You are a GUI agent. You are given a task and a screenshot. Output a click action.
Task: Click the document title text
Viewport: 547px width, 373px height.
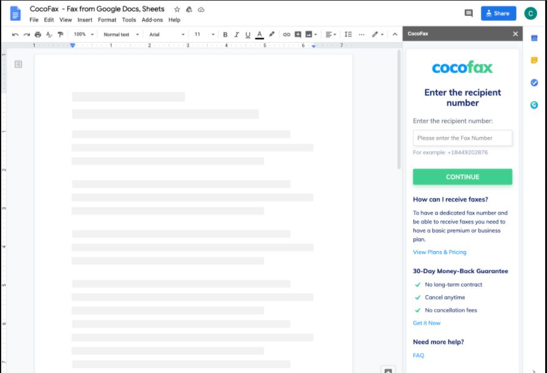click(x=97, y=9)
